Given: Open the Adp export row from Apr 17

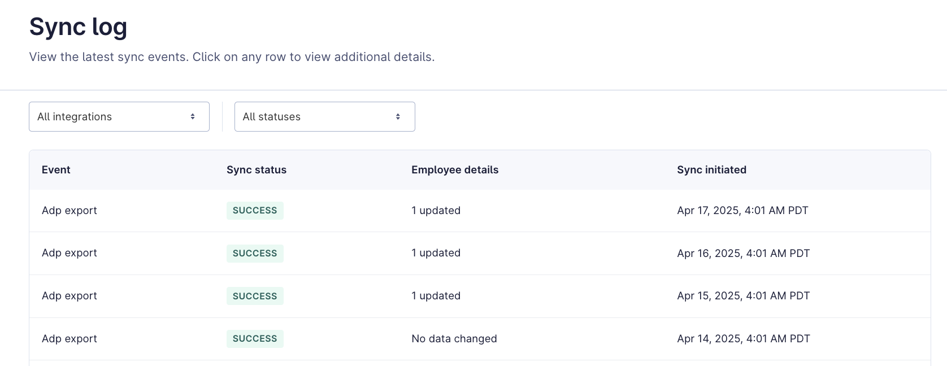Looking at the screenshot, I should 480,211.
